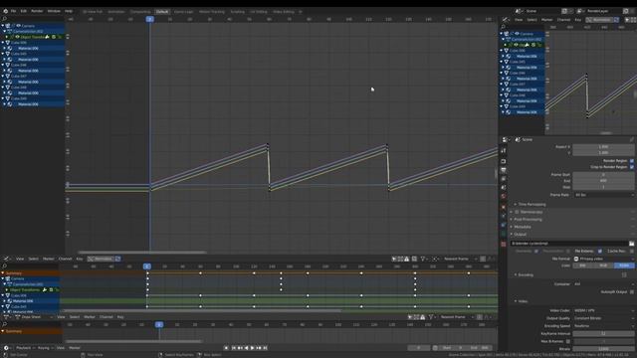The width and height of the screenshot is (637, 358).
Task: Open Nearest Frame snapping dropdown in graph editor
Action: pos(460,259)
